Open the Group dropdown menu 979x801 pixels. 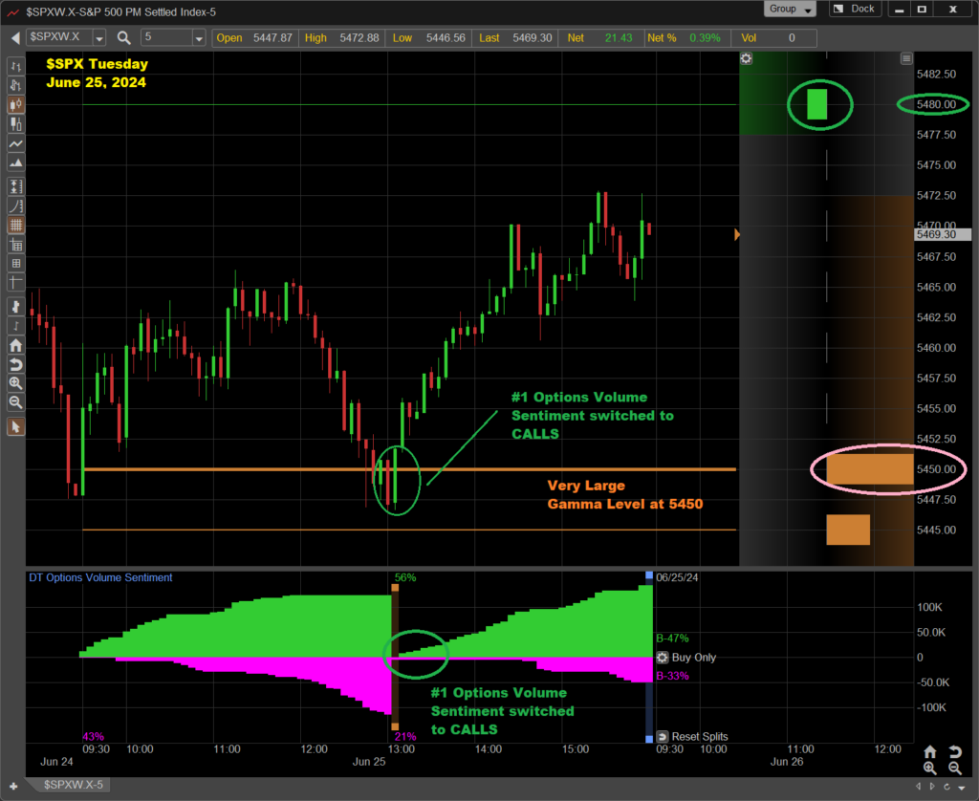tap(791, 9)
